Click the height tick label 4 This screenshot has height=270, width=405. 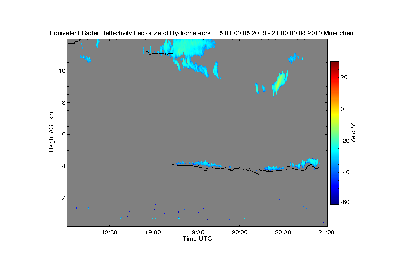63,166
